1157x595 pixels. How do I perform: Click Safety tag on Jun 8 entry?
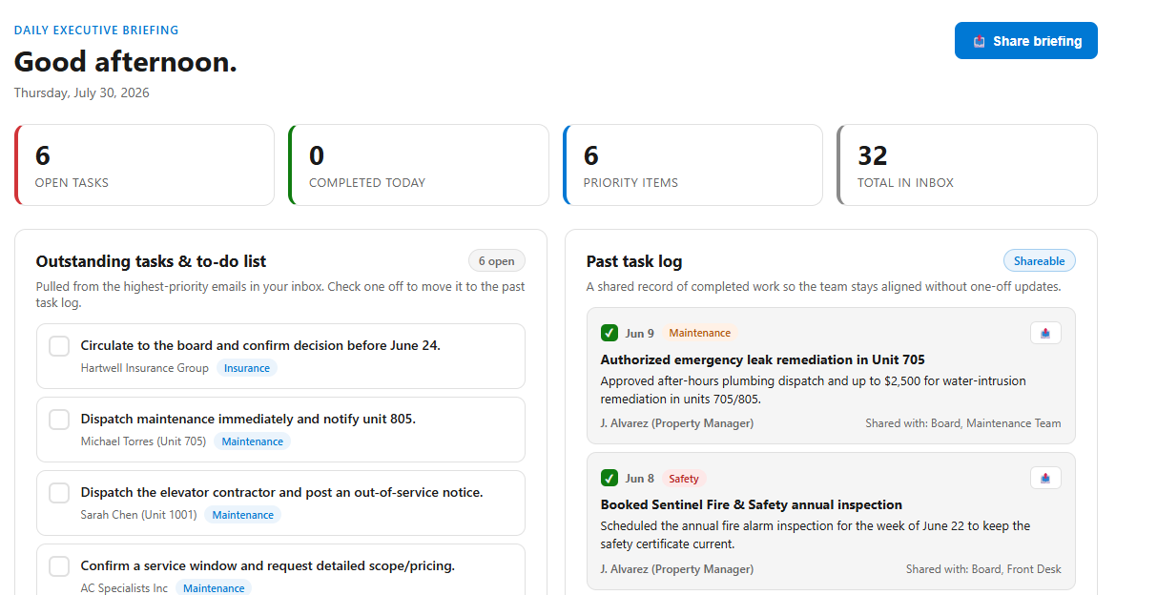click(x=684, y=479)
